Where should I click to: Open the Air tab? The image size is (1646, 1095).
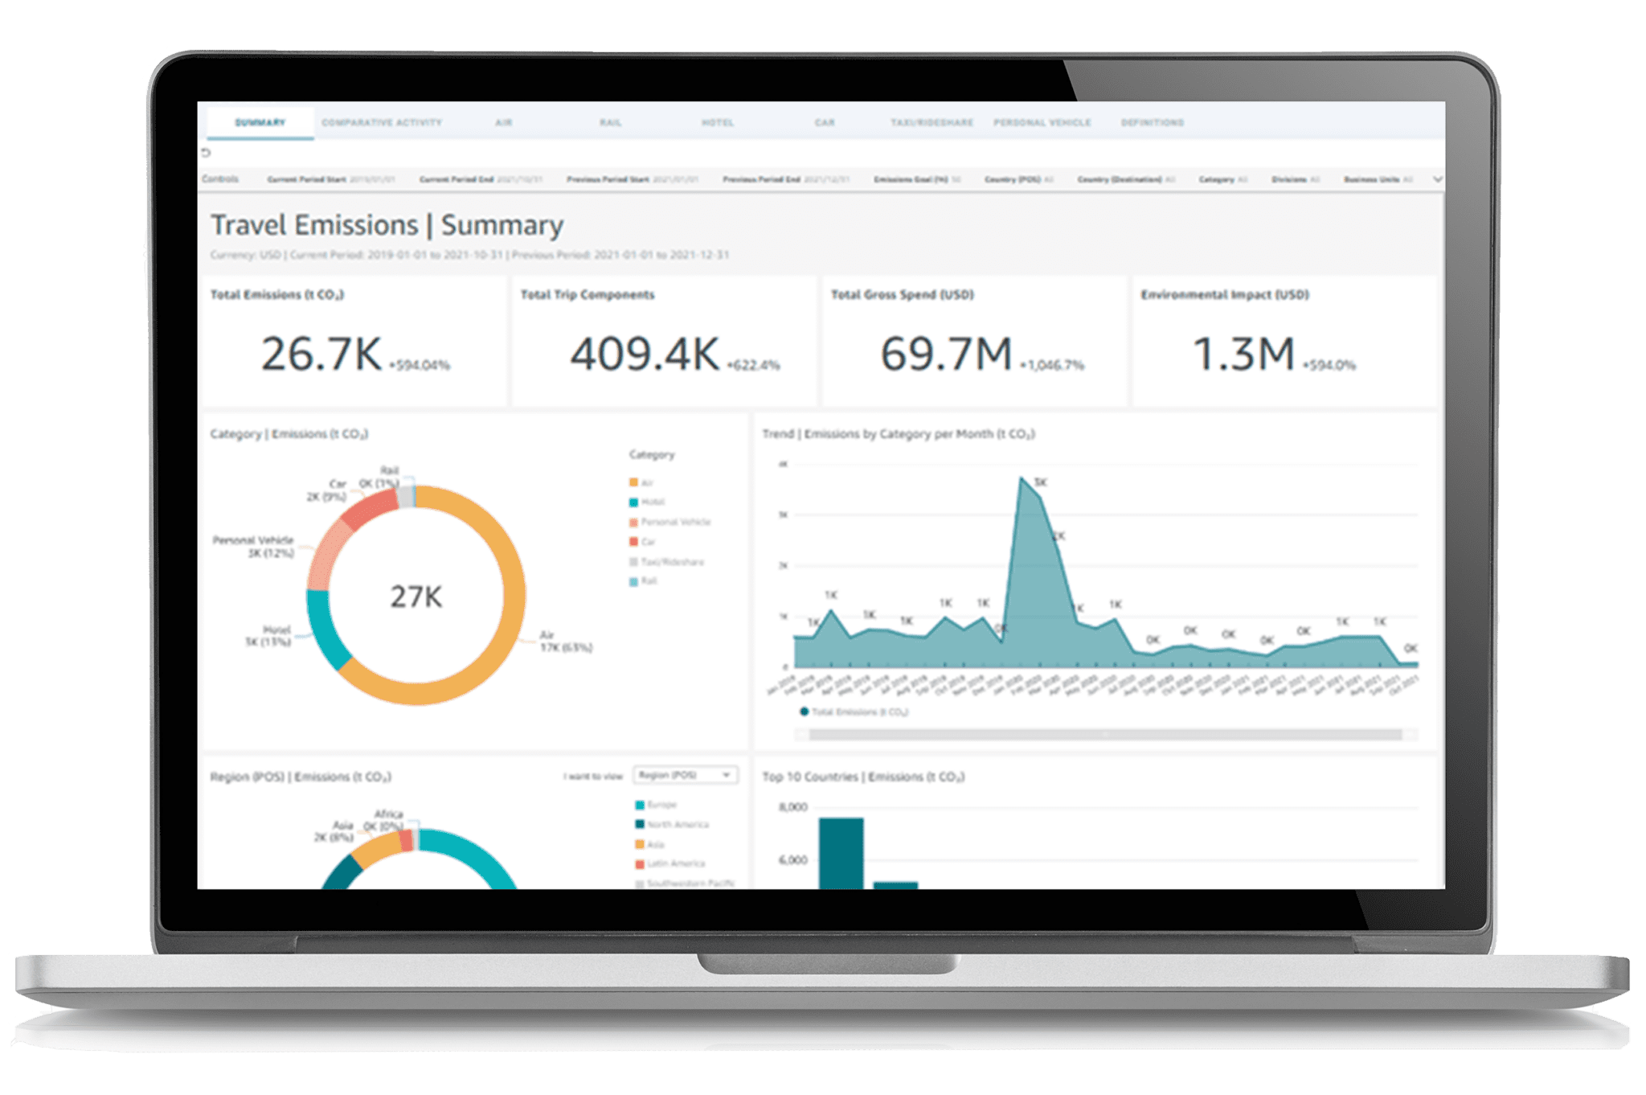[503, 122]
